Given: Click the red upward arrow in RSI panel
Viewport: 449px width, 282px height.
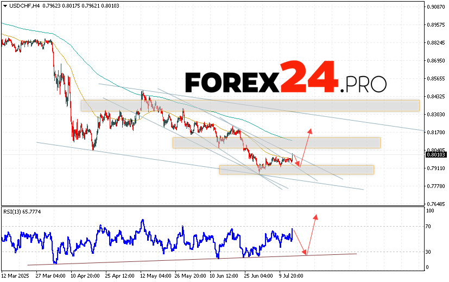Looking at the screenshot, I should click(x=312, y=233).
